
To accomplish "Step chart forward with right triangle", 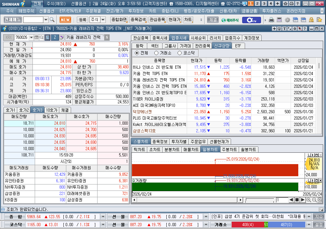I will 303,200.
